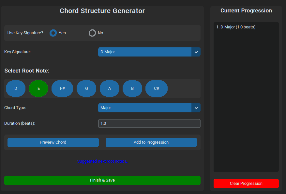
Task: Add chord with Add to Progression
Action: [151, 142]
